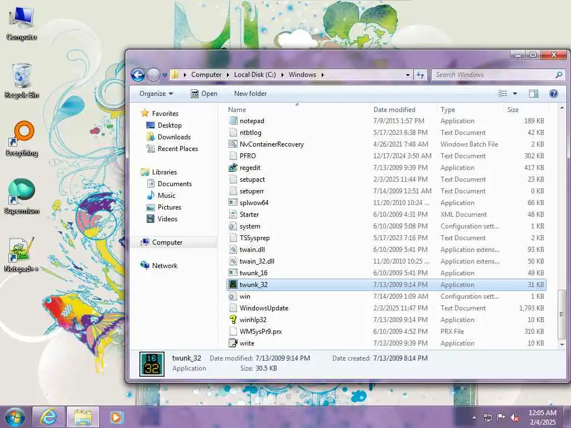
Task: Open Documents library
Action: click(169, 184)
